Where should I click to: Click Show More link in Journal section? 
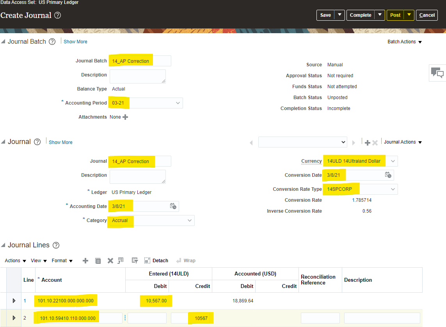60,142
